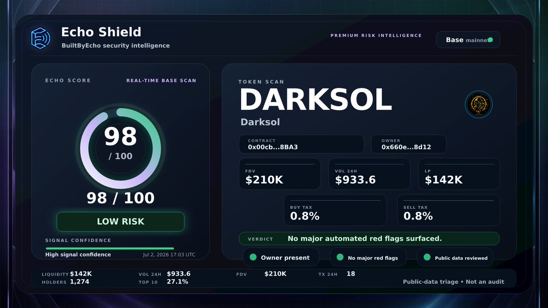Click the bottom bar FDV $210K value
This screenshot has width=548, height=308.
tap(275, 274)
